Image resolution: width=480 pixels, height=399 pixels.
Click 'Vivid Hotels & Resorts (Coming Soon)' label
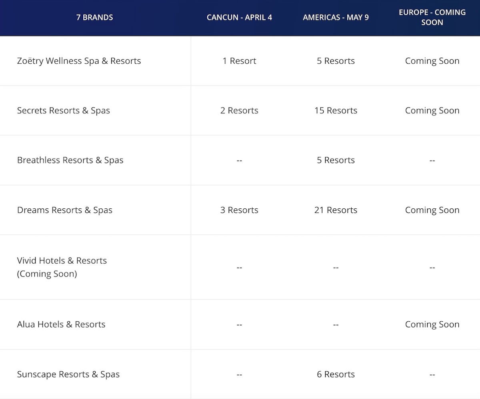tap(62, 267)
